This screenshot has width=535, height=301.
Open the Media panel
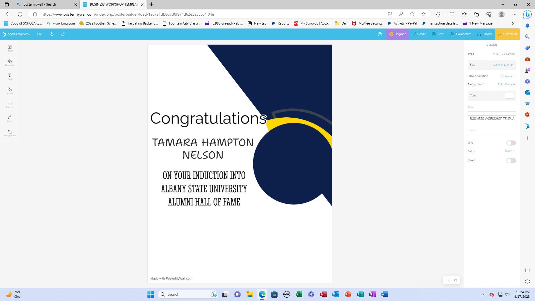tap(9, 91)
